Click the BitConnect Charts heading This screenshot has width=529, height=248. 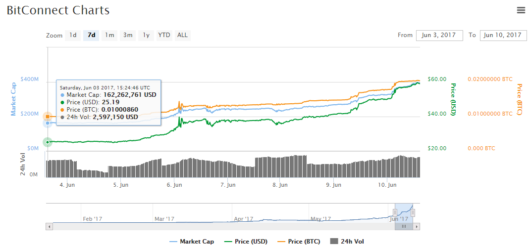pyautogui.click(x=58, y=10)
